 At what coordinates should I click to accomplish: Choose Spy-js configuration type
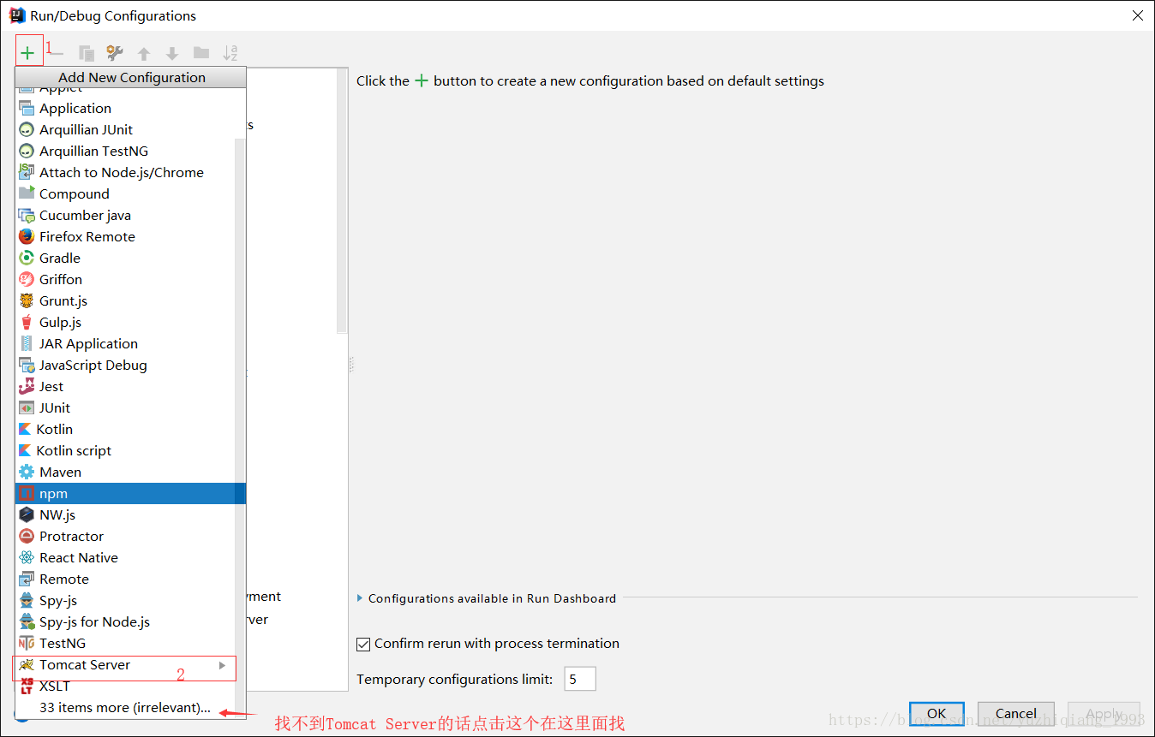[x=125, y=600]
